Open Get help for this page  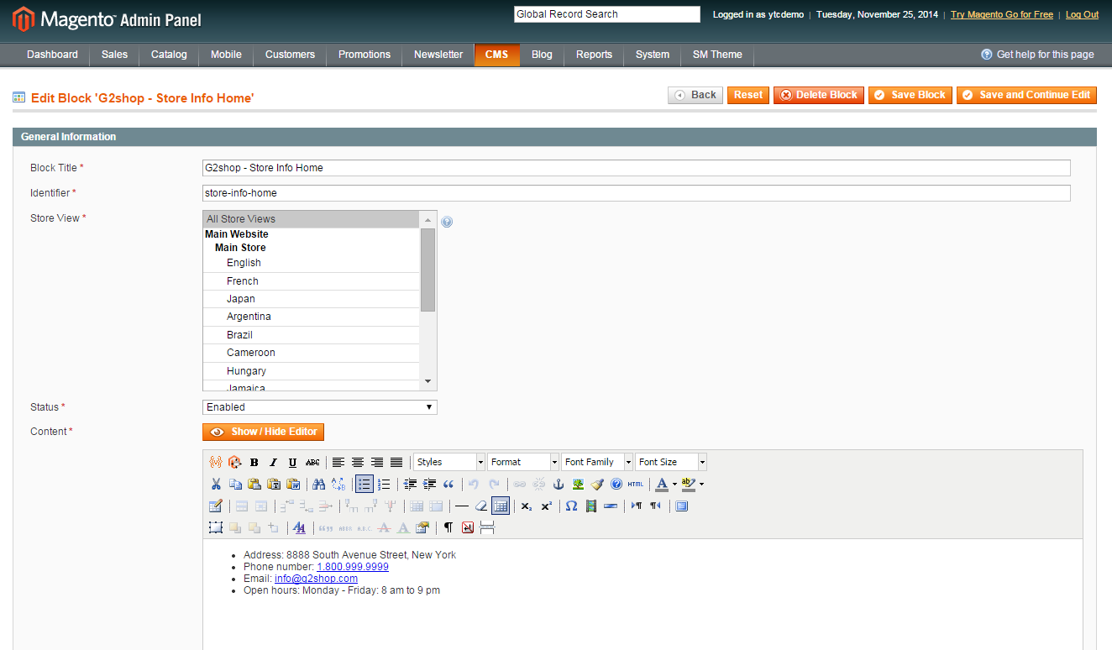(x=1037, y=55)
